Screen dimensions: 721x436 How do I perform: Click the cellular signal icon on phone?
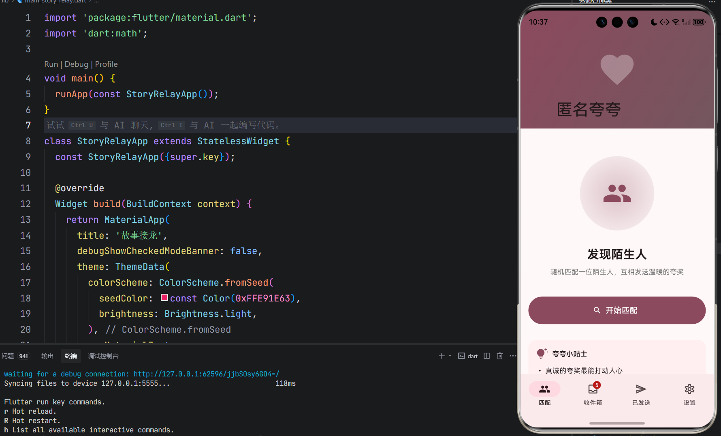pos(686,22)
